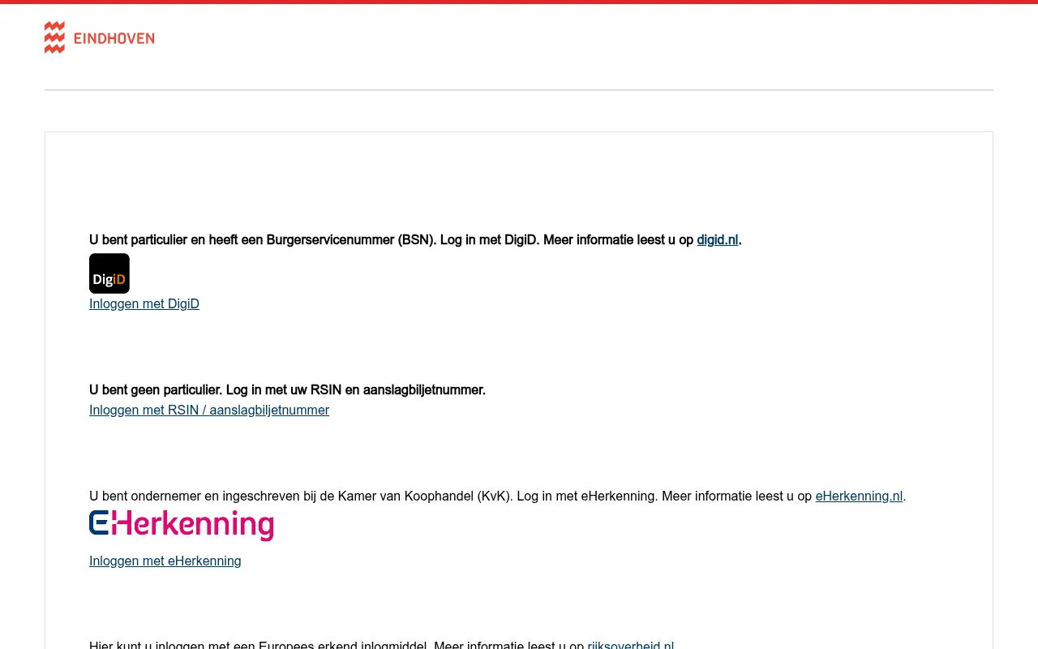Click the text 'U bent geen particulier'

154,390
